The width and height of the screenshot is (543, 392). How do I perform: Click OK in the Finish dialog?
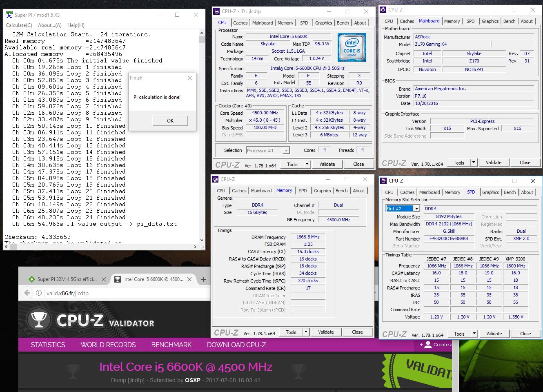coord(170,120)
